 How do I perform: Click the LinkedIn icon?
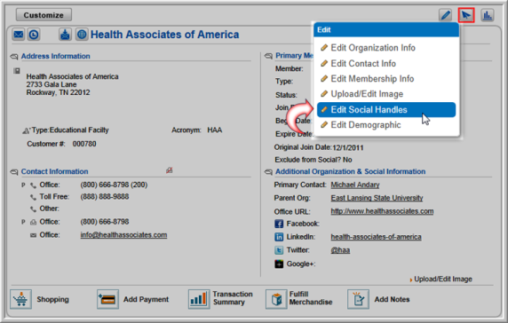click(x=279, y=237)
